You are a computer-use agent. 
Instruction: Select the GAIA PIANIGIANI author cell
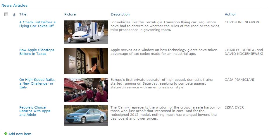point(239,80)
